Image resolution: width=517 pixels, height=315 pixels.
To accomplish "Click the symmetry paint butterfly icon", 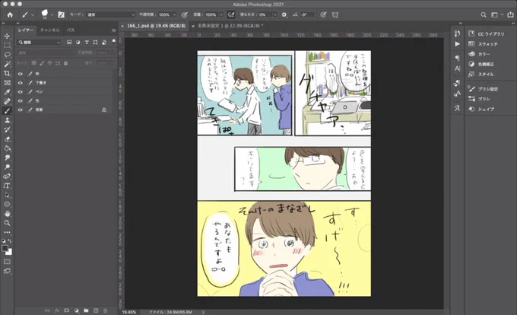I will 335,15.
